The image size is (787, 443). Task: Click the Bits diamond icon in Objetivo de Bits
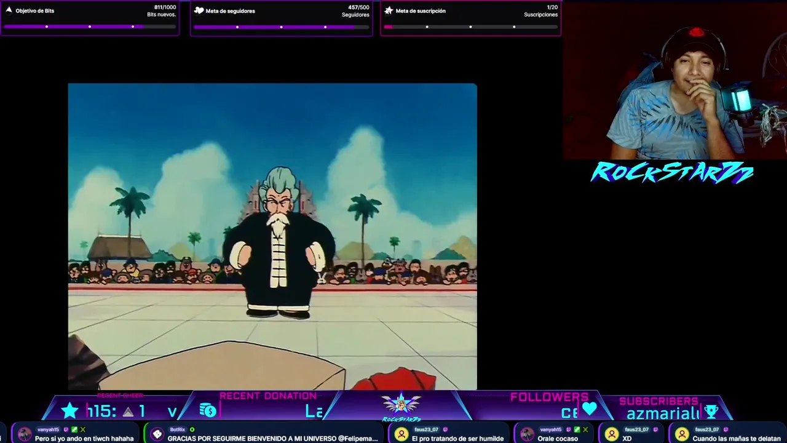pos(9,10)
